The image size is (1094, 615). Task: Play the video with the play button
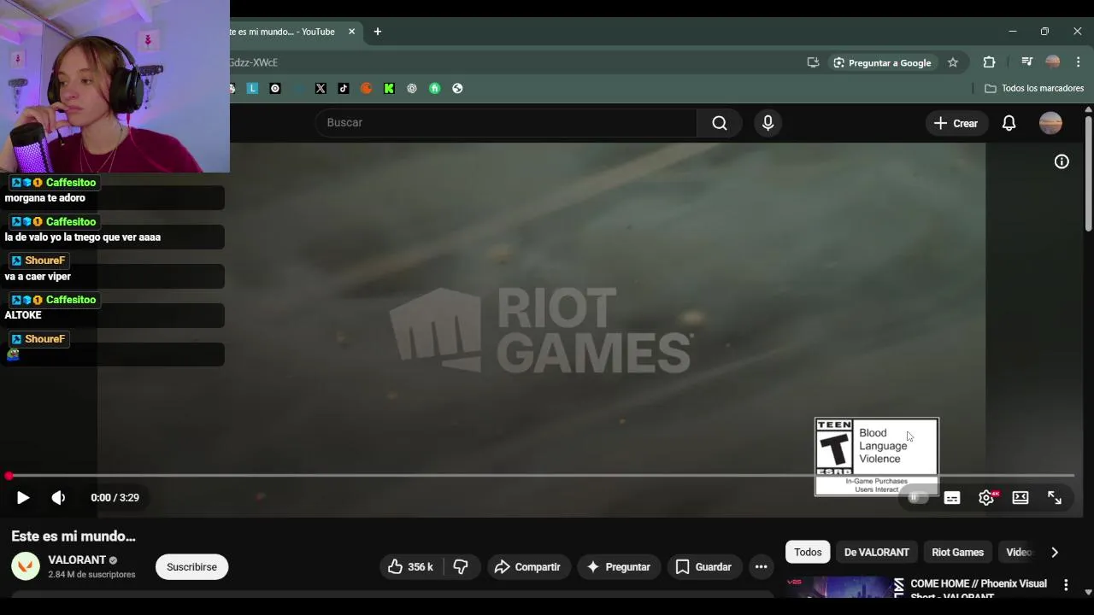pos(23,497)
